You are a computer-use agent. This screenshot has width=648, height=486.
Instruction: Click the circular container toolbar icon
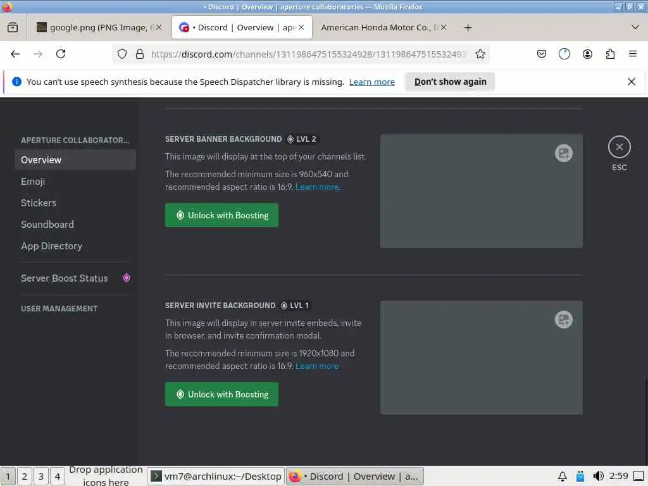[564, 54]
